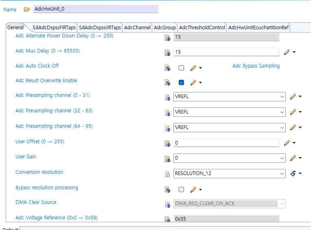Click the Adc Mux Delay label link
Viewport: 311px width, 230px height.
pyautogui.click(x=48, y=51)
